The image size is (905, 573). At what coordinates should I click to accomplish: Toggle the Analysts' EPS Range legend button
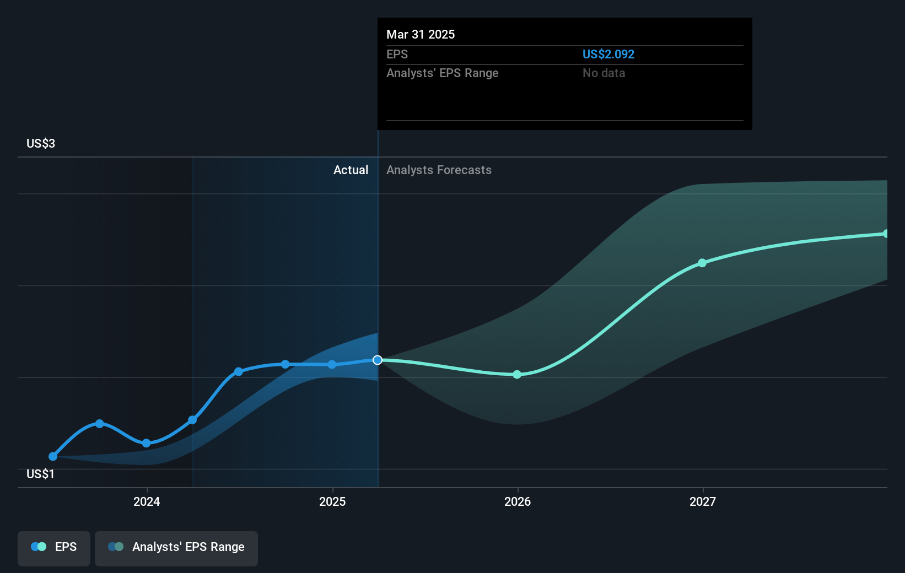(176, 548)
